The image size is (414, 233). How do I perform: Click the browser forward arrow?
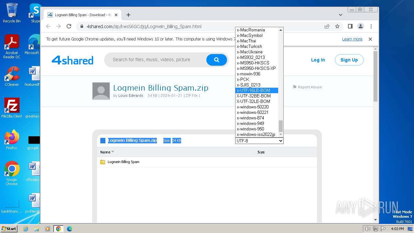pyautogui.click(x=59, y=27)
